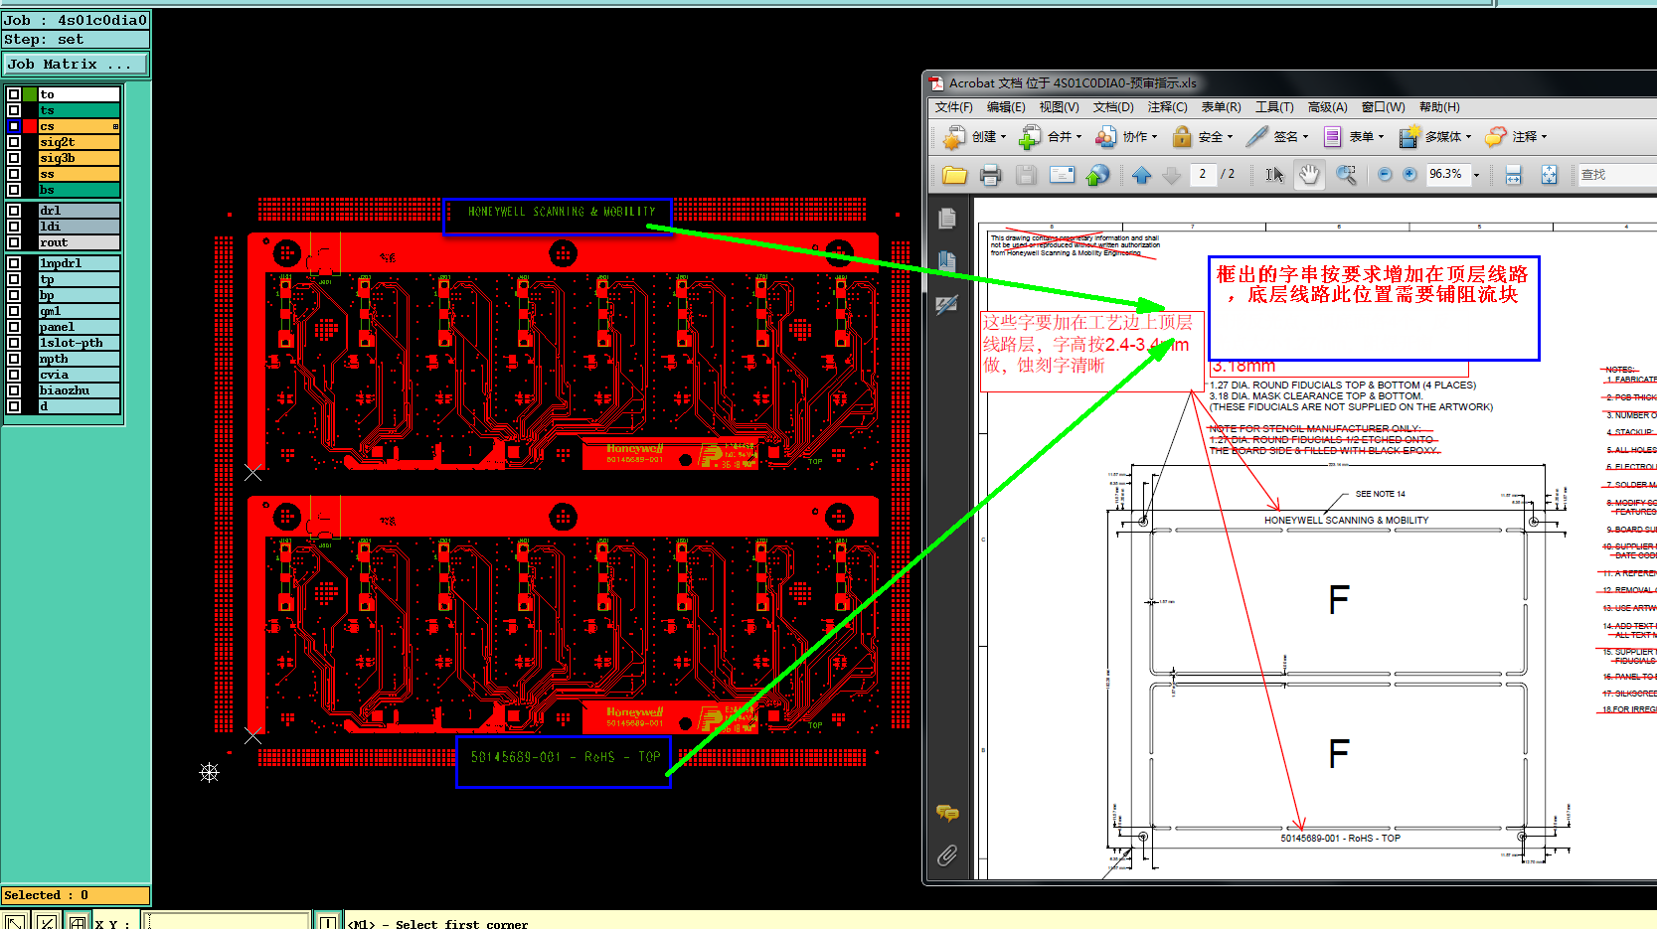This screenshot has width=1657, height=929.
Task: Open the 视图(V) menu
Action: click(x=1059, y=107)
